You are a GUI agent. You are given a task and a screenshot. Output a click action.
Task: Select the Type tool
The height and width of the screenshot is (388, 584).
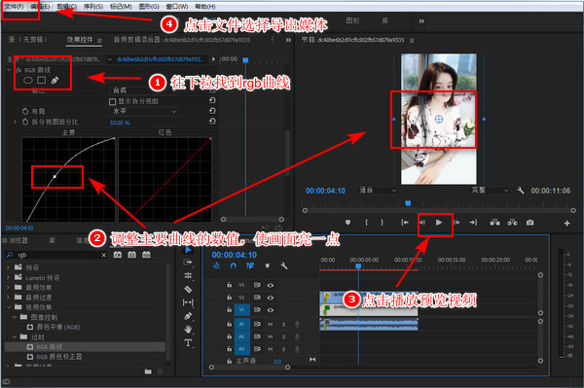[x=188, y=342]
